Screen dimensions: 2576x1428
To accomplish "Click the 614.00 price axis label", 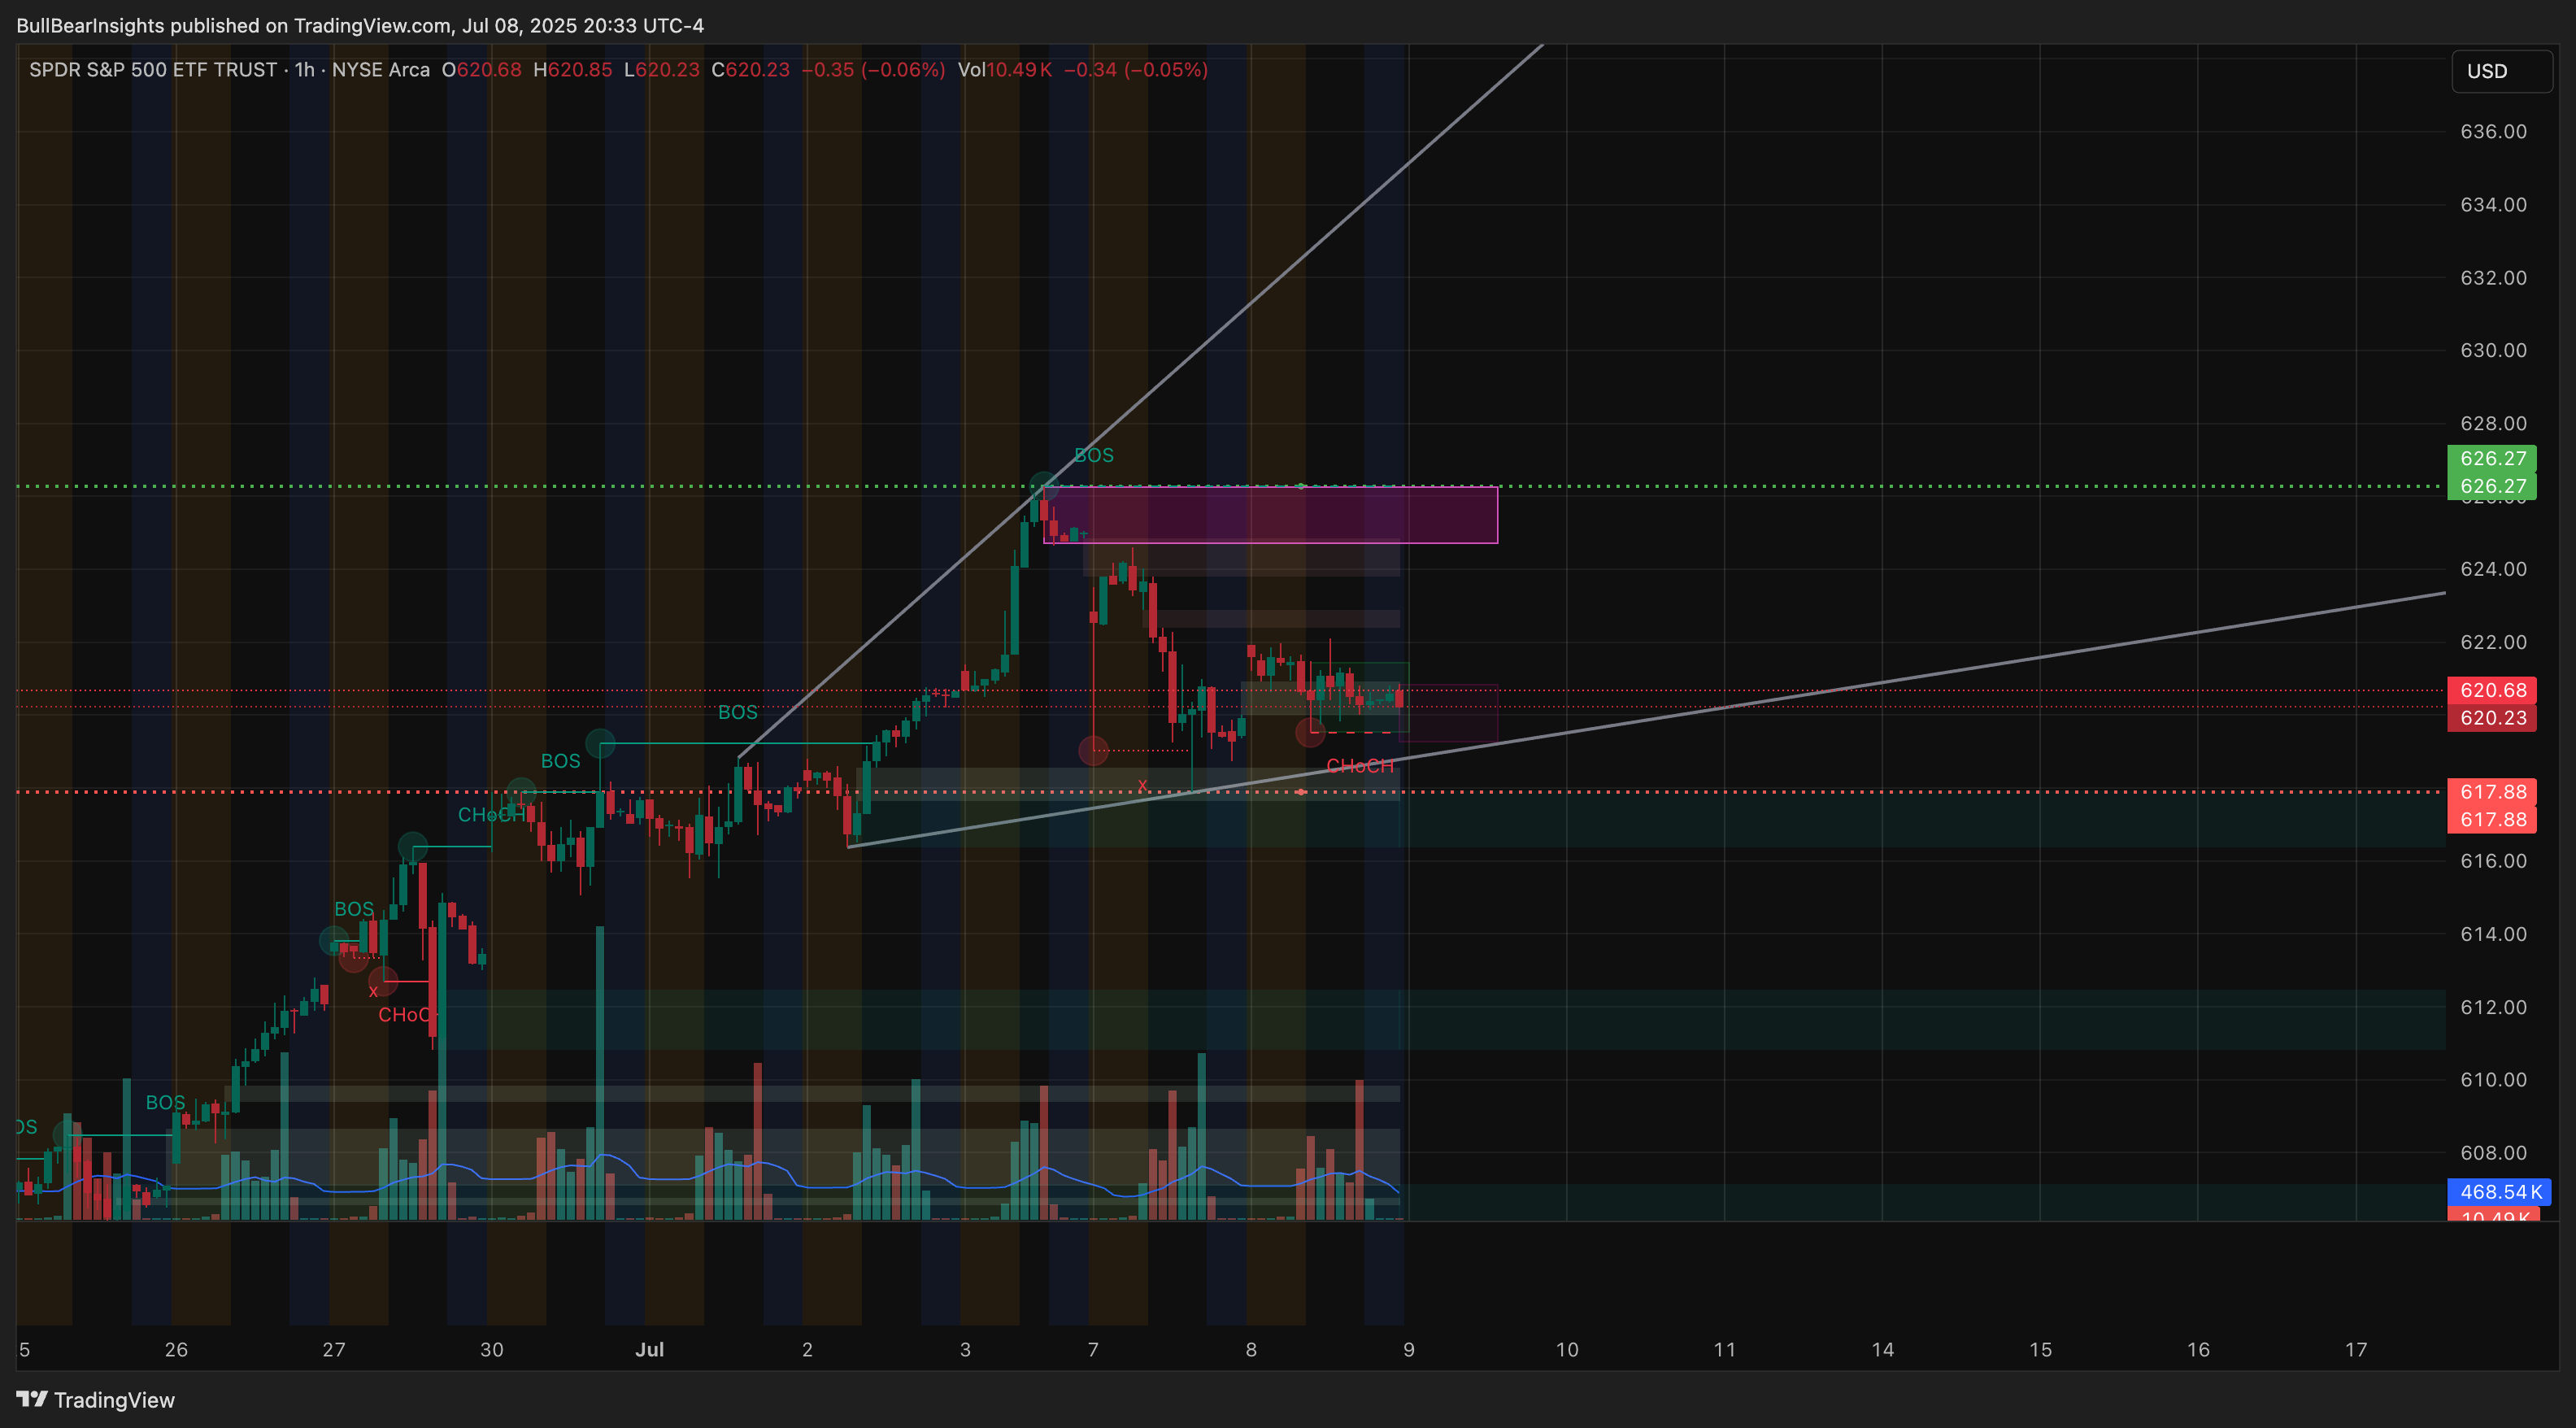I will [x=2493, y=934].
